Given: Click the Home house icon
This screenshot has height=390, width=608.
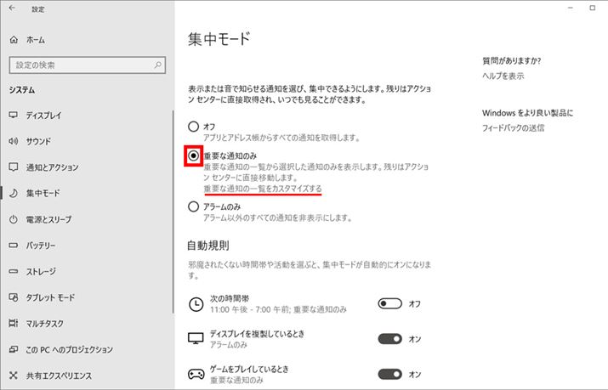Looking at the screenshot, I should (x=14, y=39).
